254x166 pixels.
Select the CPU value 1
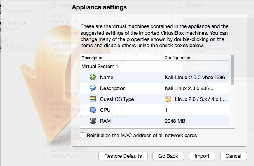[166, 110]
